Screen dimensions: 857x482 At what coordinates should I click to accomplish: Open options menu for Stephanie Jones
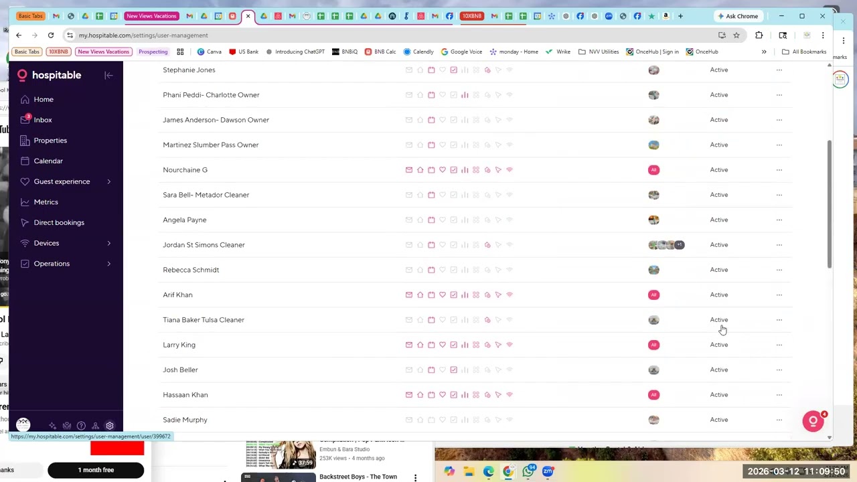click(779, 70)
